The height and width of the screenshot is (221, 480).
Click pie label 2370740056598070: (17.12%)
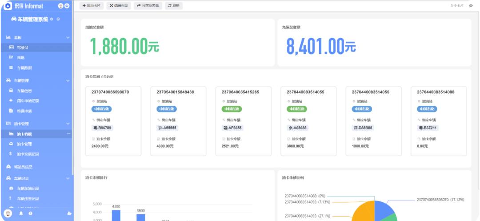440,200
